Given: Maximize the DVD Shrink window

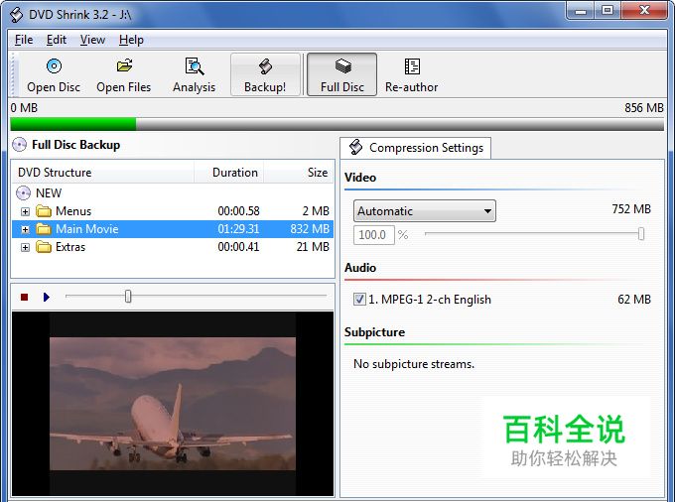Looking at the screenshot, I should coord(607,11).
